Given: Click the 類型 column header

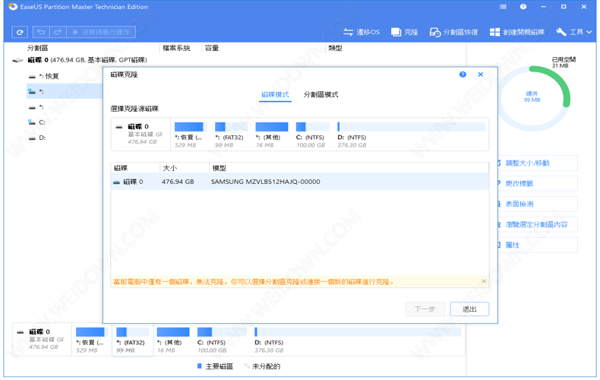Looking at the screenshot, I should (x=335, y=48).
